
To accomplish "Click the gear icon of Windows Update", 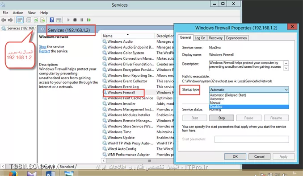I will [105, 137].
